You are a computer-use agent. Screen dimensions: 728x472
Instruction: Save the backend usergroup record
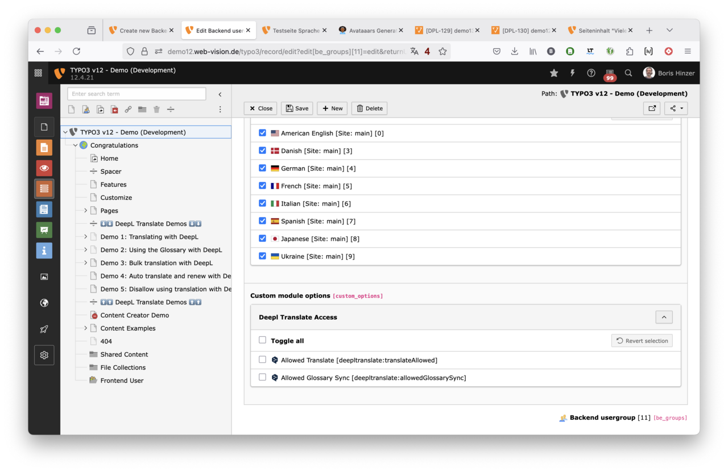pyautogui.click(x=296, y=108)
